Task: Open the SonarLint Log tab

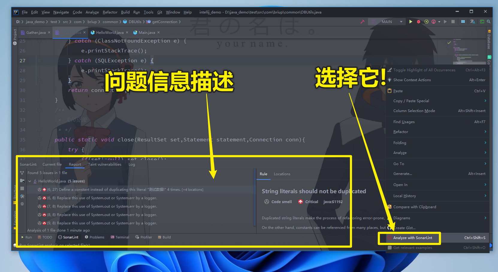Action: (132, 164)
